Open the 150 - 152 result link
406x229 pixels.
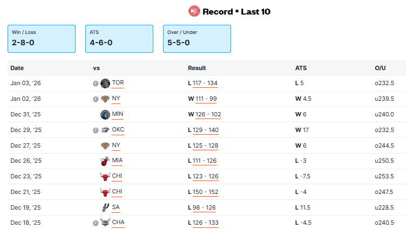pyautogui.click(x=205, y=192)
